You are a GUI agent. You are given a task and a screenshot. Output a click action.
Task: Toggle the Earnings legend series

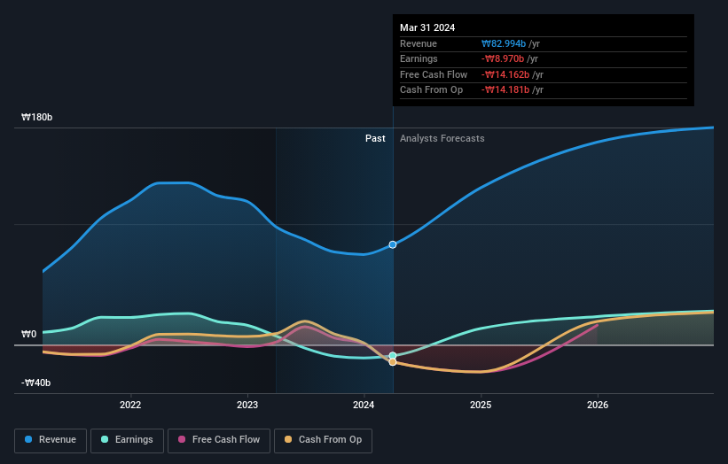[127, 440]
